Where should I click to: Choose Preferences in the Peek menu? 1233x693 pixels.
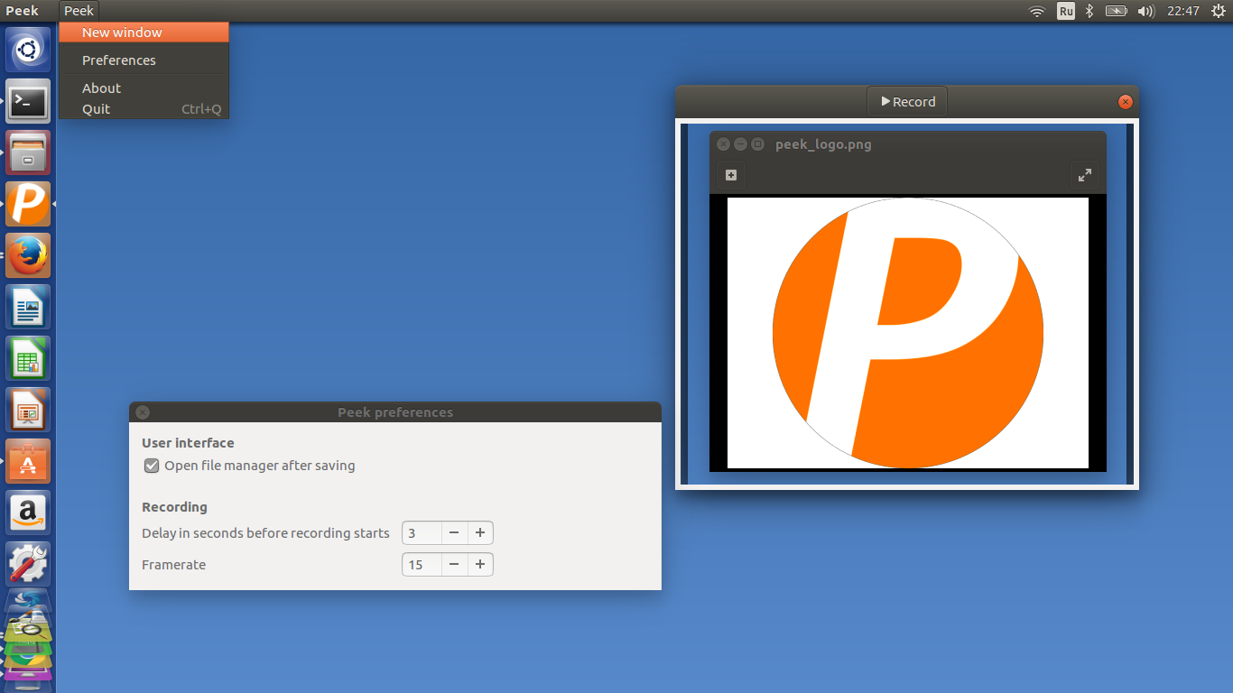(x=144, y=60)
